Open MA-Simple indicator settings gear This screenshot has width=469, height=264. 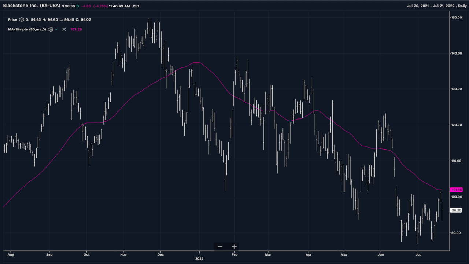click(x=51, y=29)
